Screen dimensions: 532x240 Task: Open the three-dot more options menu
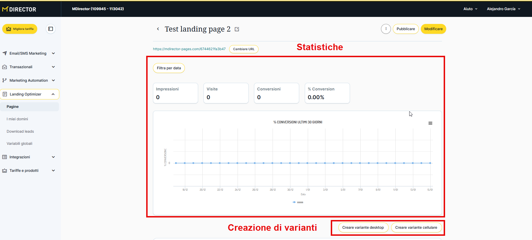point(386,29)
